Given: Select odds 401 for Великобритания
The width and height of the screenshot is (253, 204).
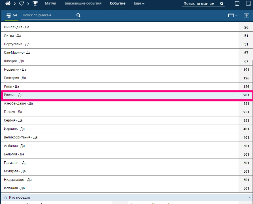Looking at the screenshot, I should 246,138.
